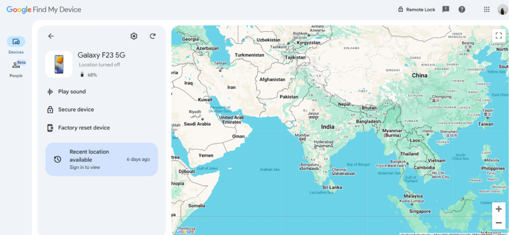Click the Myanmar (Burma) map label
The height and width of the screenshot is (235, 509).
[x=393, y=133]
